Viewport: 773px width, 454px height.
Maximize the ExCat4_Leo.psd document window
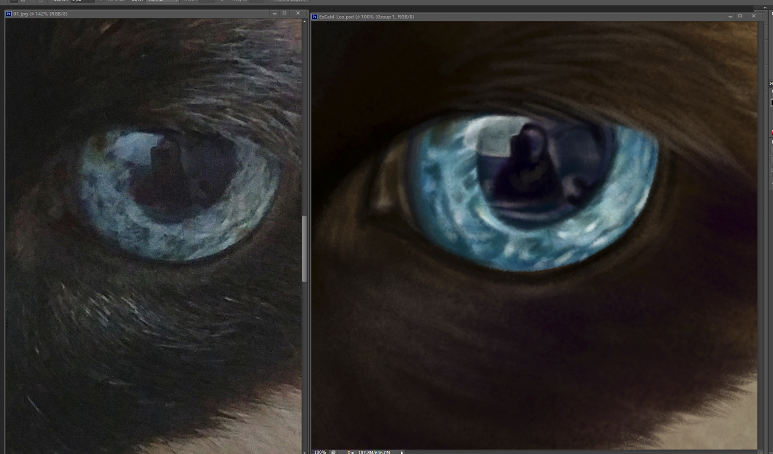(x=740, y=16)
